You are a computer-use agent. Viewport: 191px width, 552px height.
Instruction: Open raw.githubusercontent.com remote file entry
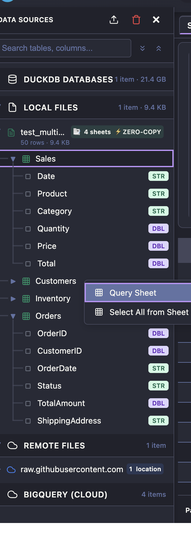click(72, 469)
